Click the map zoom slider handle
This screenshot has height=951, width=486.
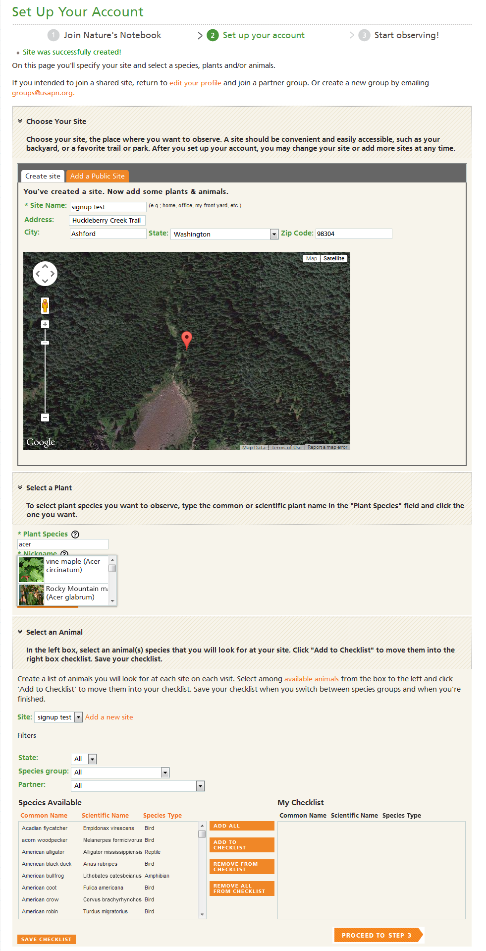click(x=45, y=343)
